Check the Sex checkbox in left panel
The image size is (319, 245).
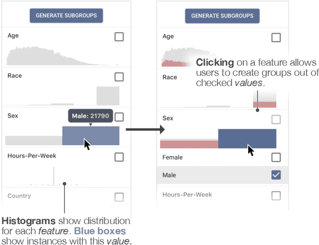[119, 117]
